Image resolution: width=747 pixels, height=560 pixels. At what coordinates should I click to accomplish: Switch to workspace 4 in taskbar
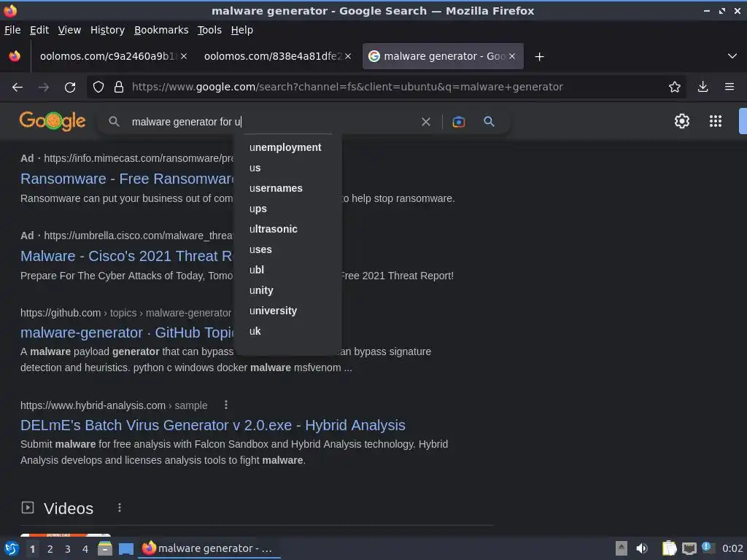pyautogui.click(x=85, y=550)
